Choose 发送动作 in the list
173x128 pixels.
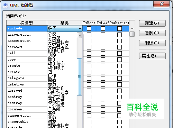56,88
